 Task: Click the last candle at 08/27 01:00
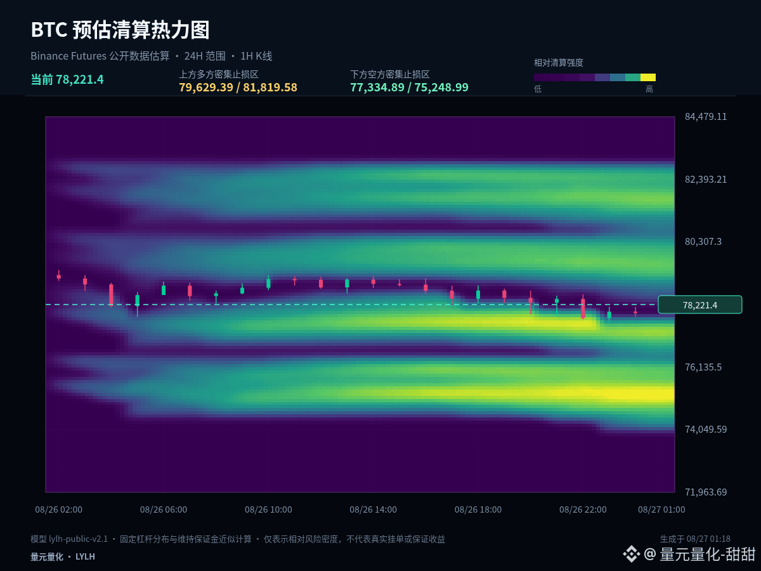[635, 312]
